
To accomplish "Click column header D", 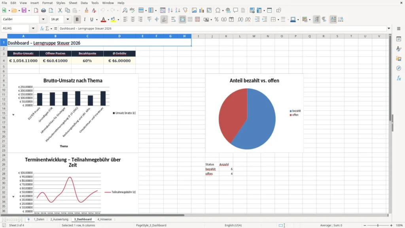I will tap(119, 36).
